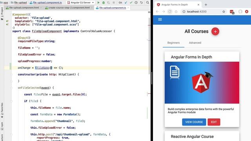Click 'Reactive Angular Course' card title
The height and width of the screenshot is (141, 251).
[192, 137]
